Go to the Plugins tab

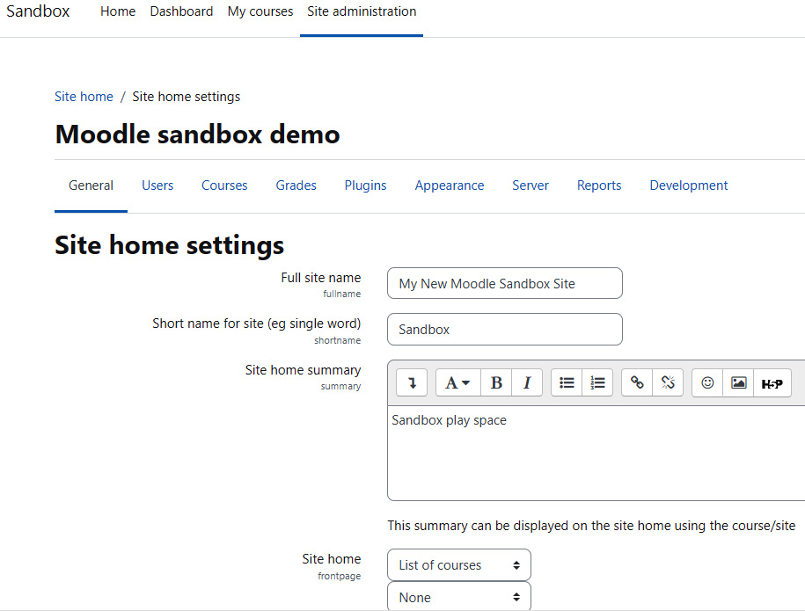pyautogui.click(x=365, y=185)
